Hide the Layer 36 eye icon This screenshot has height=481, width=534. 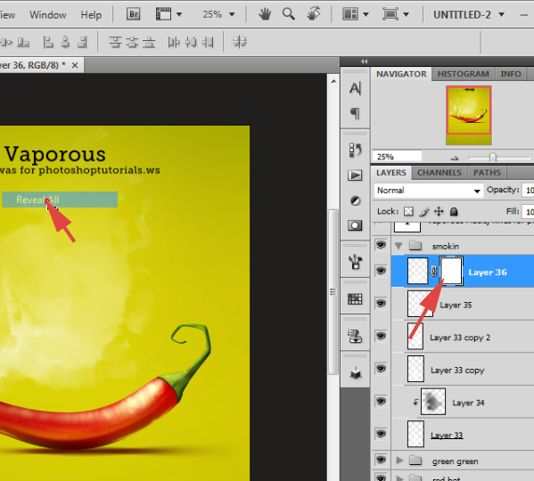coord(381,271)
